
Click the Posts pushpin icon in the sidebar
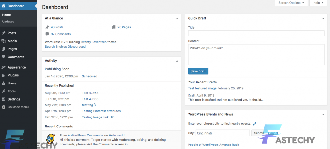coord(3,33)
